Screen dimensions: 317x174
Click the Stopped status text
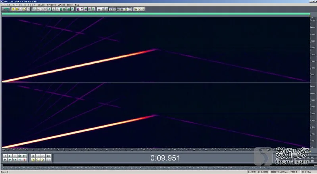point(4,172)
